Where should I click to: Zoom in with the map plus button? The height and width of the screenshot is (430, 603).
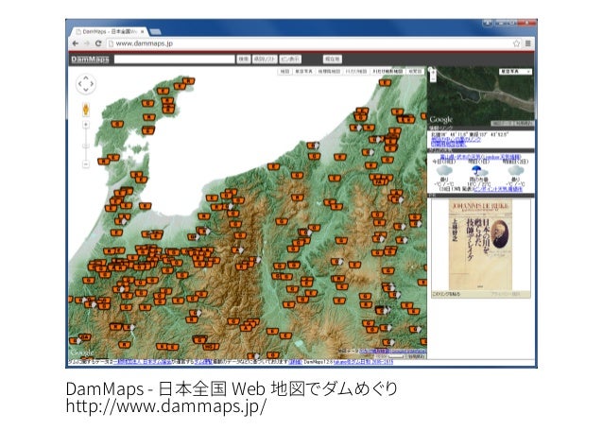(x=86, y=125)
